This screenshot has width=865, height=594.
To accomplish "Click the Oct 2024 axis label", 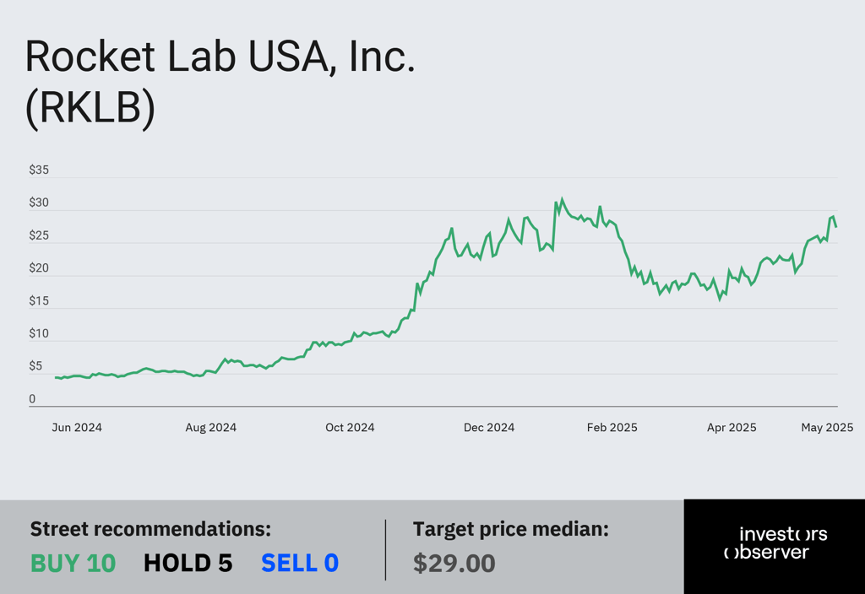I will 350,428.
